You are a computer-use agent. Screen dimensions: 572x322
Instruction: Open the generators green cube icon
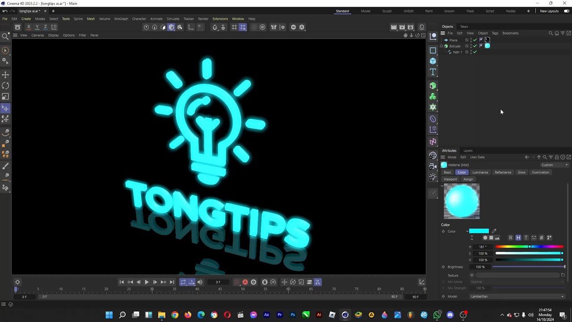point(433,85)
